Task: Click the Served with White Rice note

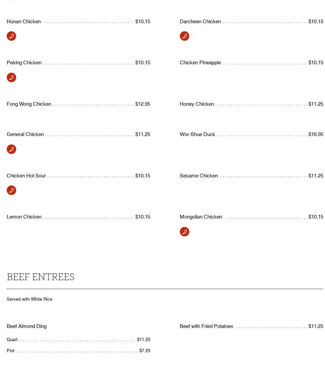Action: pos(30,299)
